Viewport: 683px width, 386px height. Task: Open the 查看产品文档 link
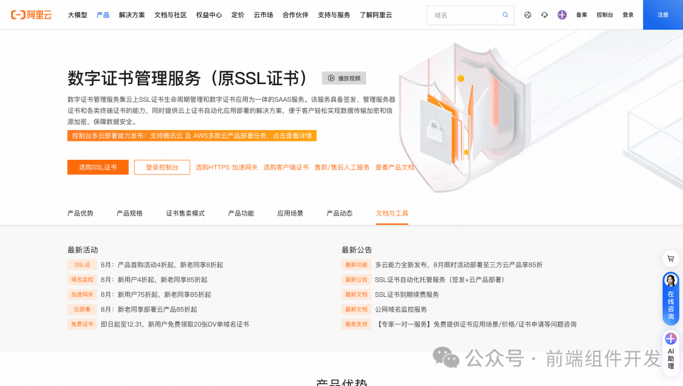pyautogui.click(x=394, y=167)
